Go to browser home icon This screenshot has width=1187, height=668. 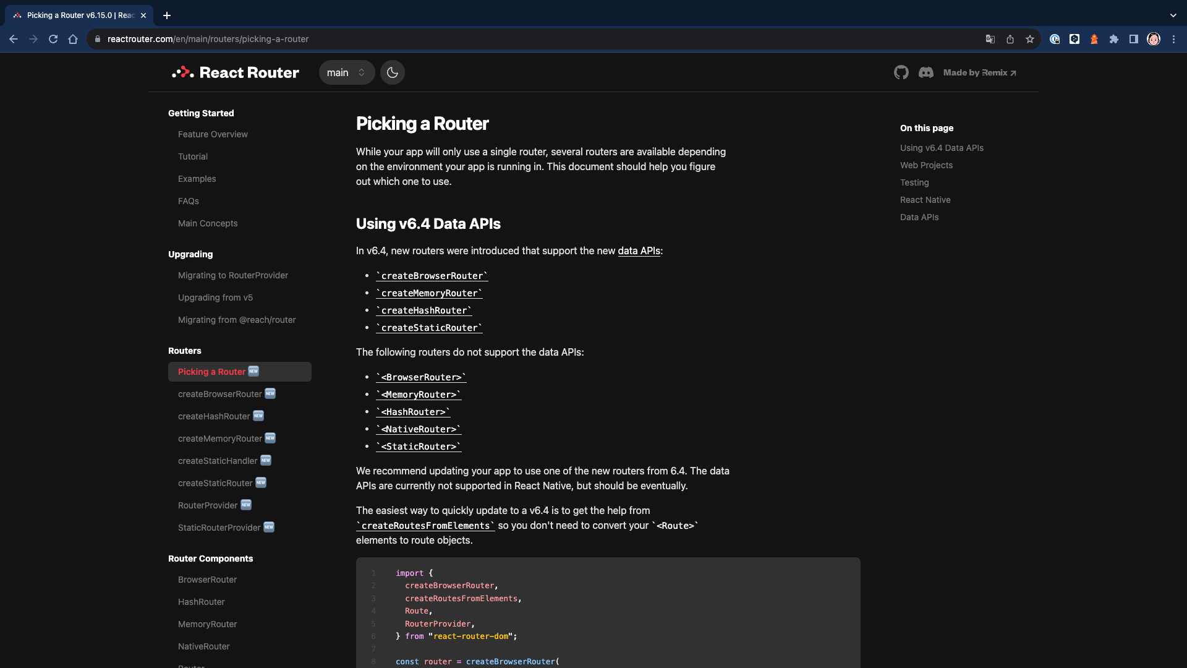click(x=73, y=39)
